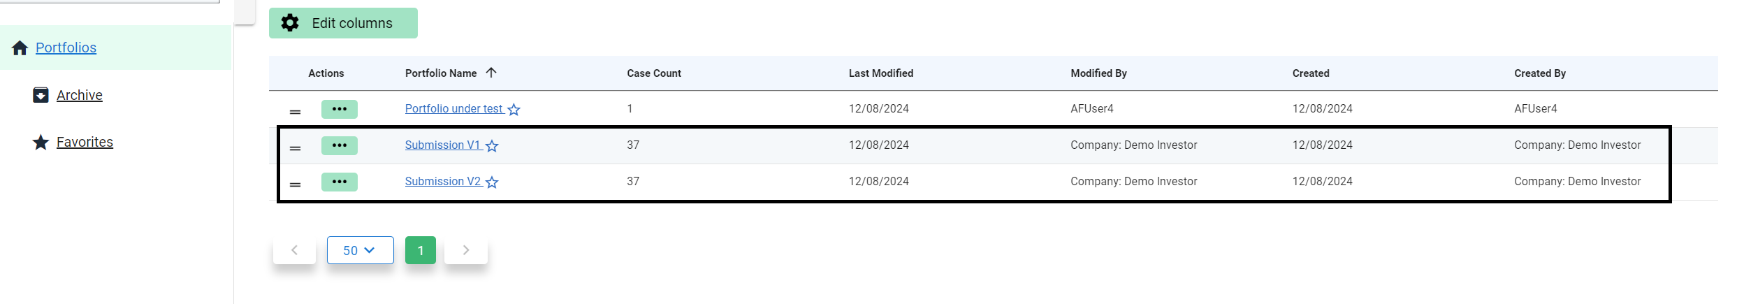Open Favorites in the sidebar
This screenshot has height=304, width=1737.
click(x=85, y=143)
